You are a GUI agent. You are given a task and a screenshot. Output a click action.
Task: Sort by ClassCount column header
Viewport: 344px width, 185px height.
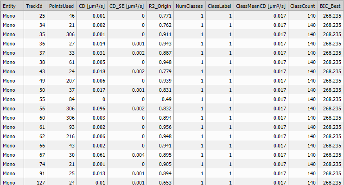303,6
